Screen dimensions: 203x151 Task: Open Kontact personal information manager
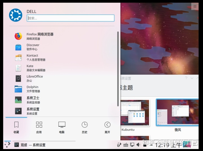point(61,57)
